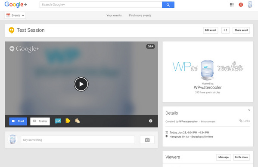This screenshot has width=258, height=167.
Task: Open the Google apps grid
Action: [232, 5]
